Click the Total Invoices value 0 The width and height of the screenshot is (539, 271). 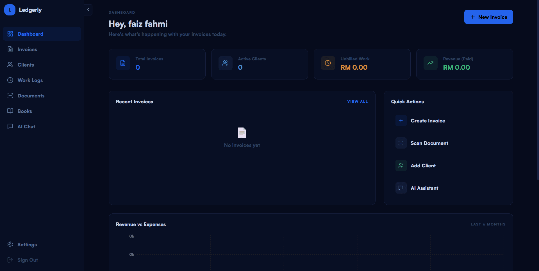[138, 67]
